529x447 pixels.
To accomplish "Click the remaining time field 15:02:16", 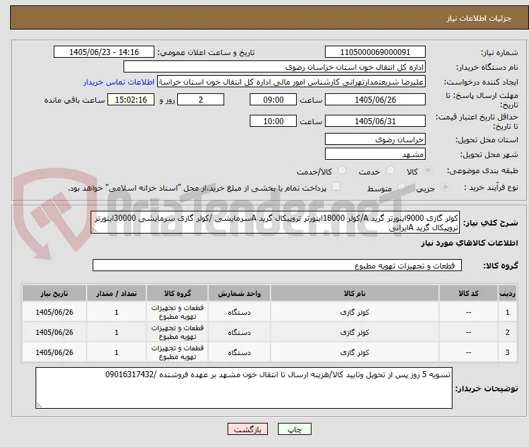I will 131,99.
